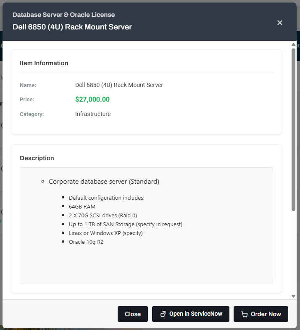Open item in ServiceNow

point(191,314)
